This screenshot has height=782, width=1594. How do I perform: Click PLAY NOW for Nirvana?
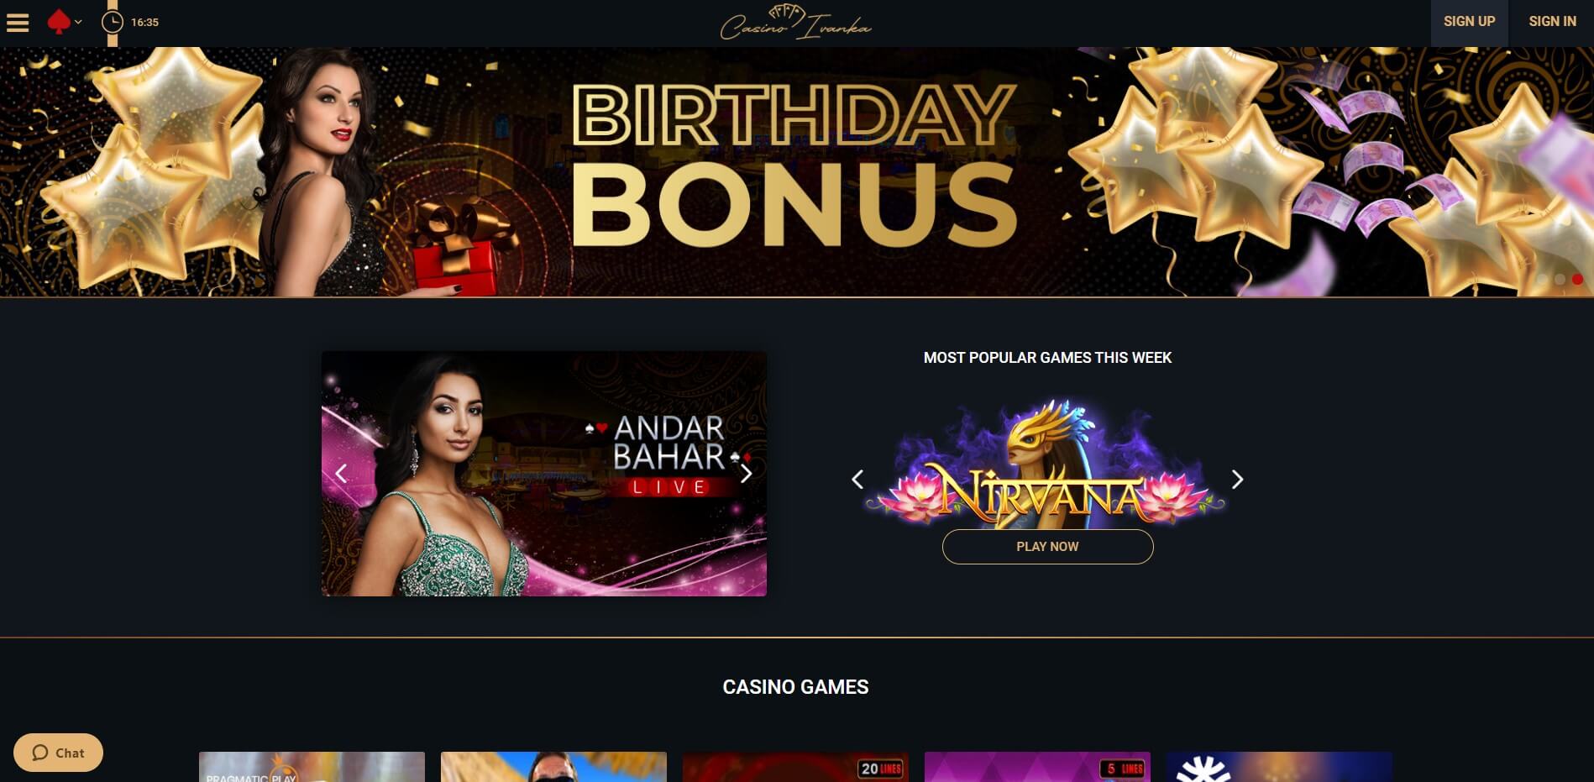(1047, 547)
